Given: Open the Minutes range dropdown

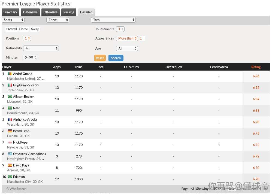Looking at the screenshot, I should pyautogui.click(x=30, y=57).
